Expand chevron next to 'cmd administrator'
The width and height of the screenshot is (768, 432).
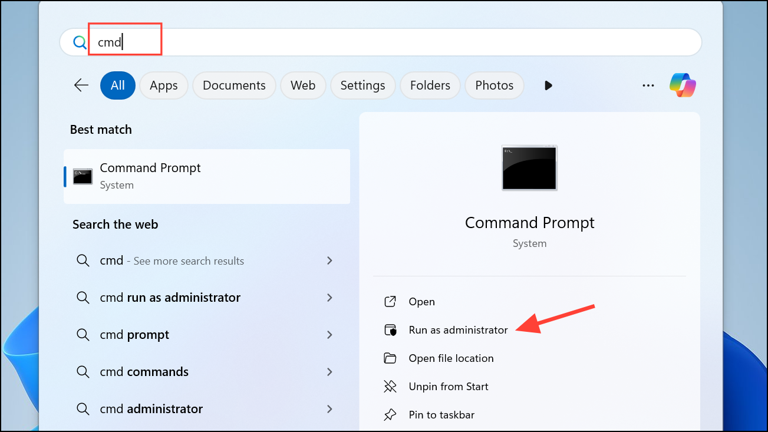(x=329, y=409)
